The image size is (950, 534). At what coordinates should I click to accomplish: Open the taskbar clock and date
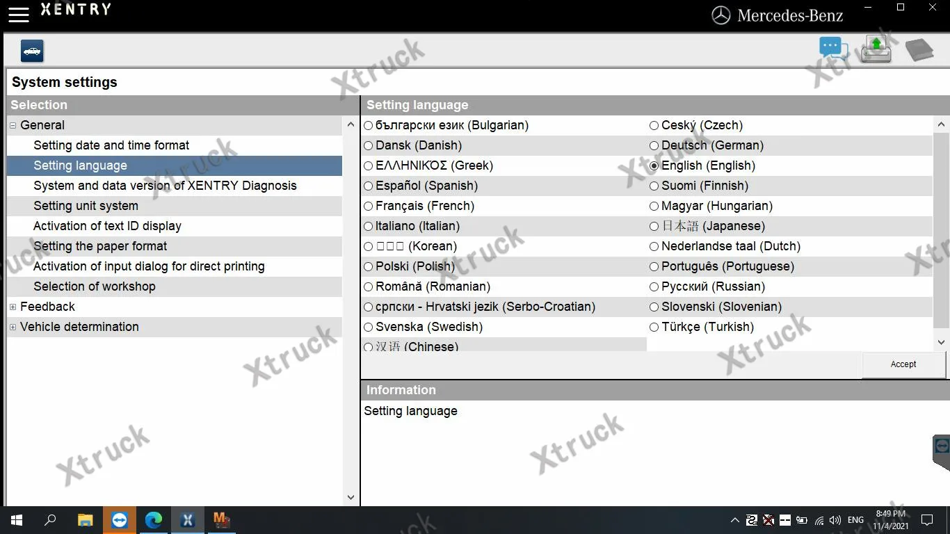(x=890, y=520)
